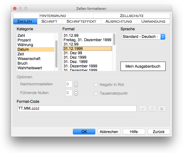Click the Zurück button

pos(159,132)
